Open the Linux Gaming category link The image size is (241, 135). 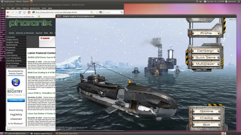(12, 55)
